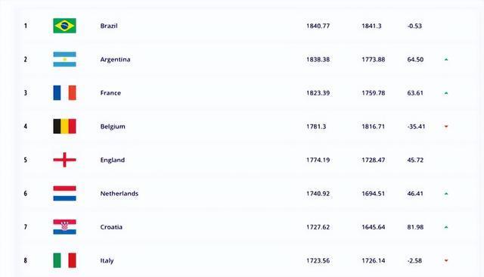Screen dimensions: 484x277
Task: Open the Netherlands team page
Action: [119, 193]
